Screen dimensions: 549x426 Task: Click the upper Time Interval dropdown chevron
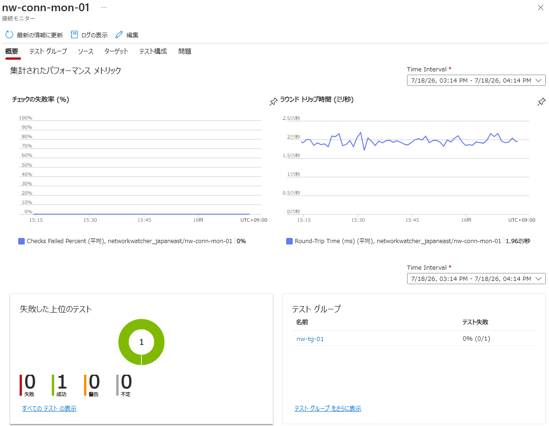click(539, 80)
